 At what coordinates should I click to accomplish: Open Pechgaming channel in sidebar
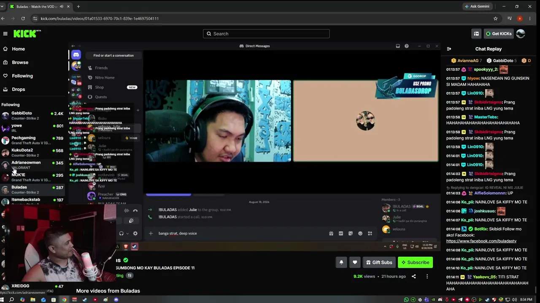point(33,140)
